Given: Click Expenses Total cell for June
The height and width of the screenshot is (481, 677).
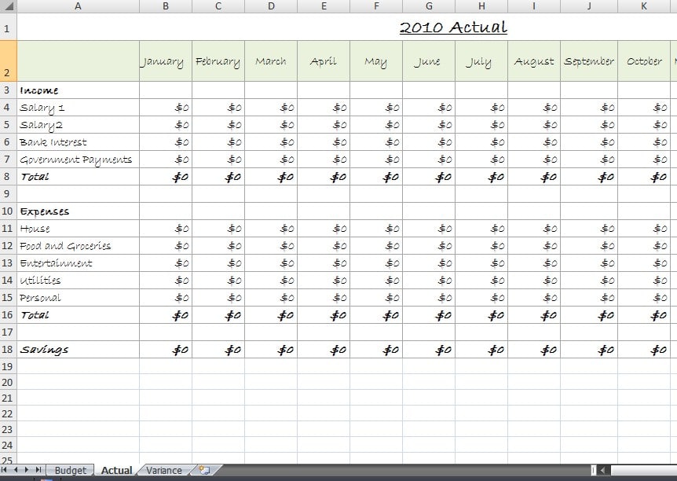Looking at the screenshot, I should [x=428, y=315].
